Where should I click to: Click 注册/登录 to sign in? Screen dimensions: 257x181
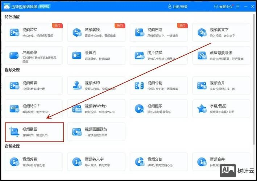click(x=180, y=7)
